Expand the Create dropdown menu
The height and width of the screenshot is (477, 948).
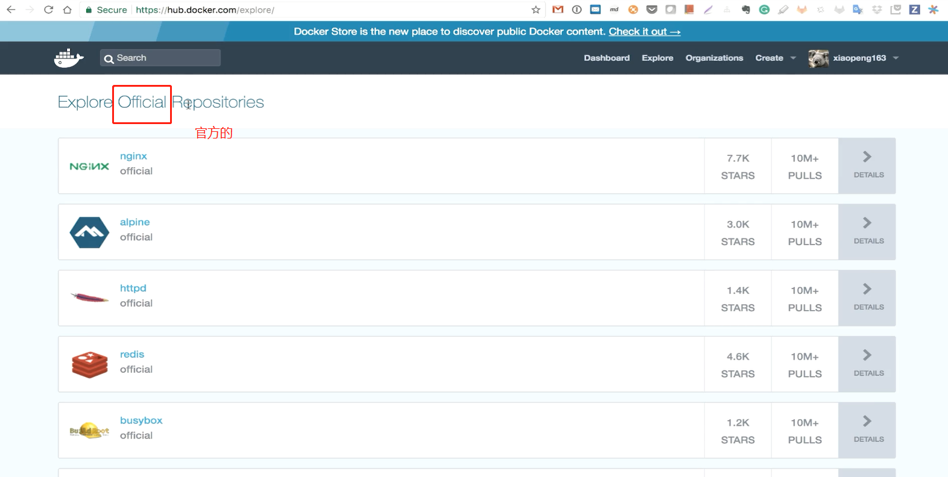[x=776, y=58]
